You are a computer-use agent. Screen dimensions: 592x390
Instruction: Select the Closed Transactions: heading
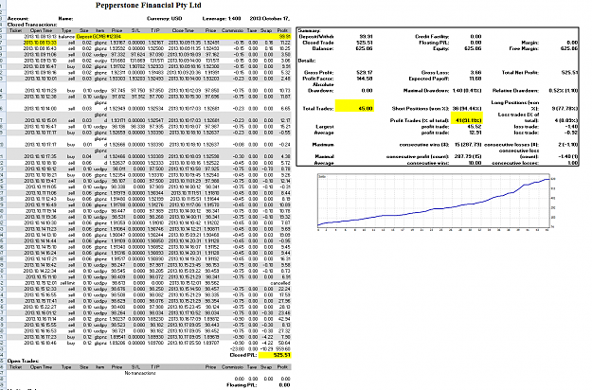coord(32,25)
